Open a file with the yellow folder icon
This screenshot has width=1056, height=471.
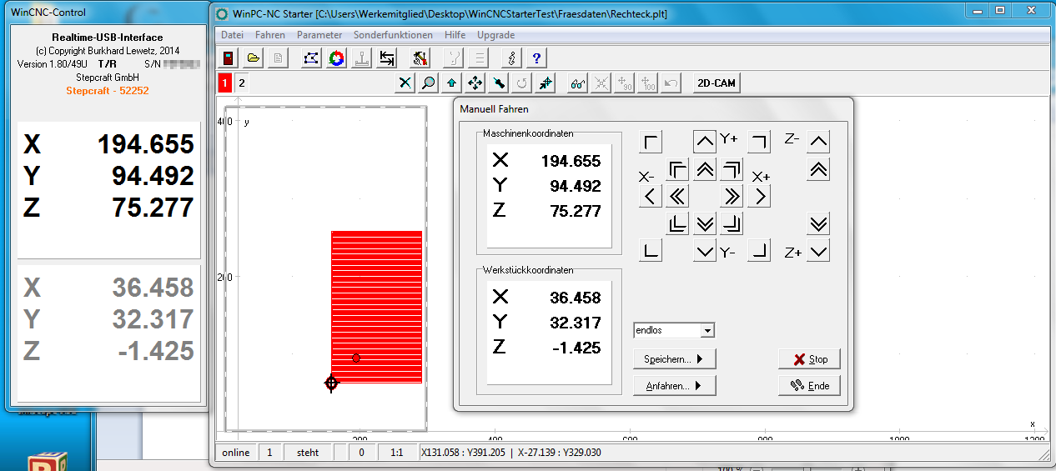pyautogui.click(x=253, y=58)
